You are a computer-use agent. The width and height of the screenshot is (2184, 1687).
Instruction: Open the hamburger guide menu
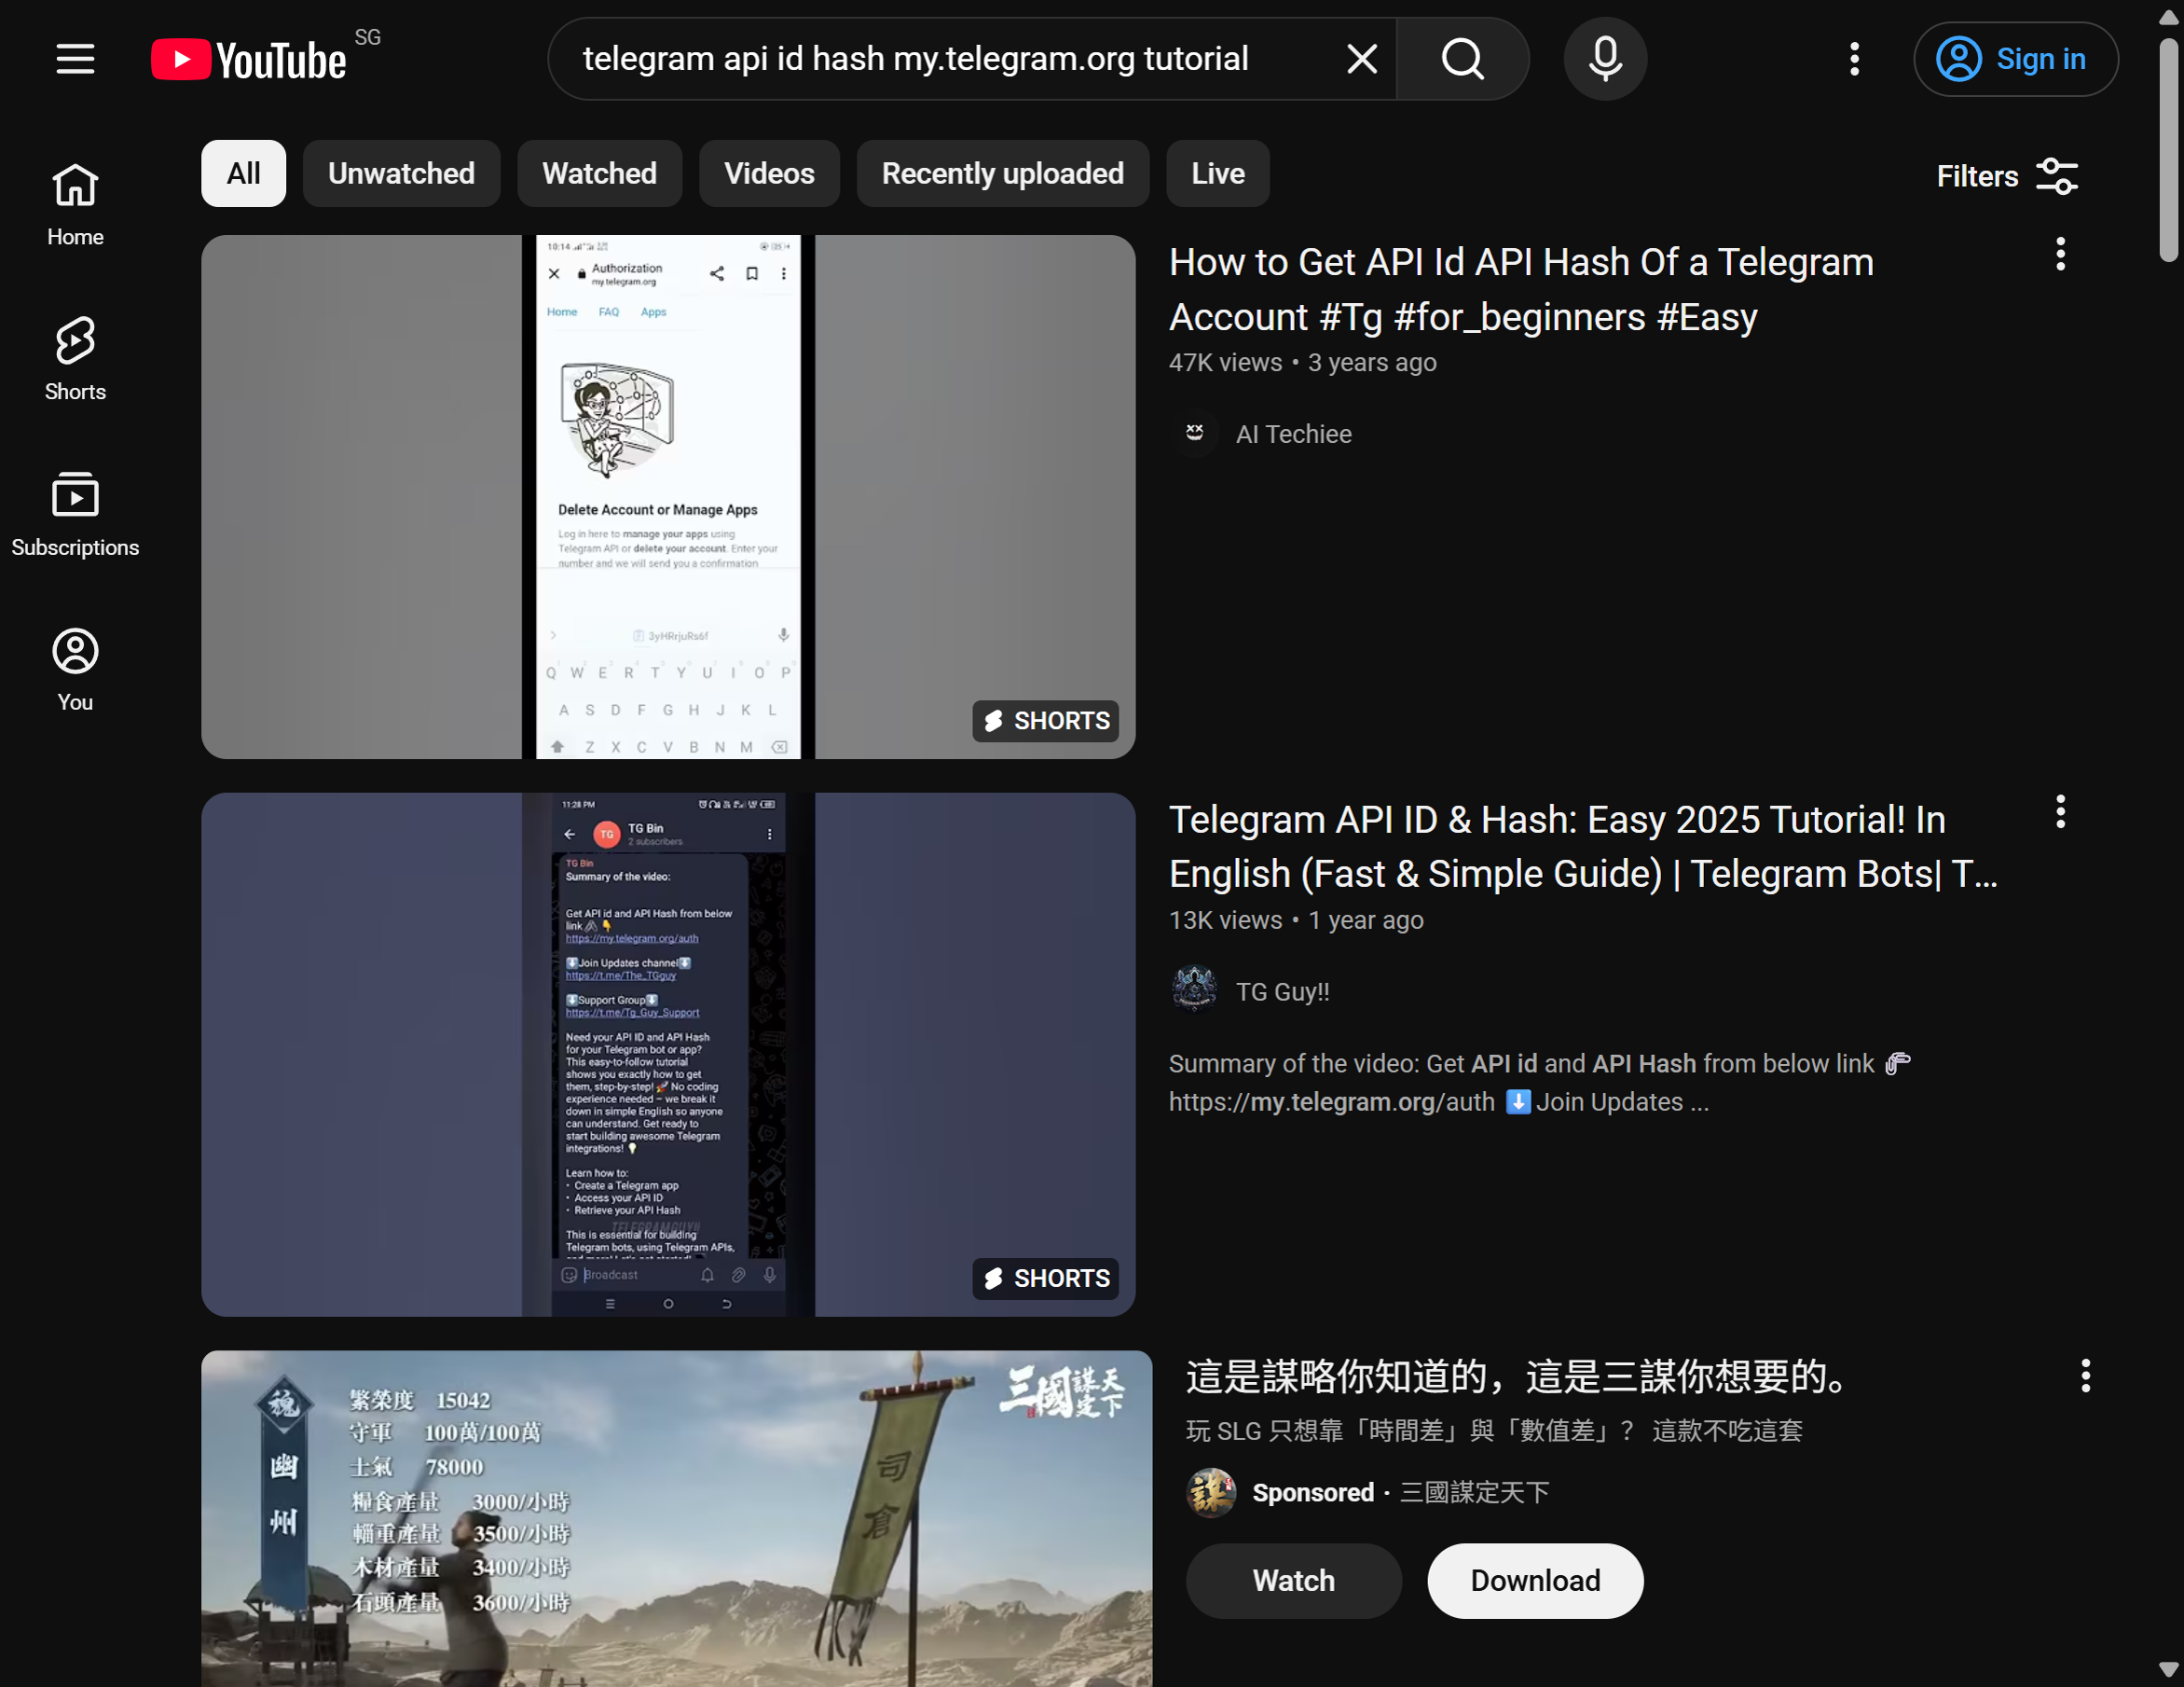75,59
